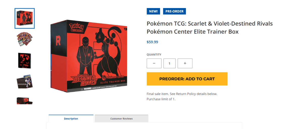Click the NEW! badge
The width and height of the screenshot is (303, 129).
(x=153, y=11)
